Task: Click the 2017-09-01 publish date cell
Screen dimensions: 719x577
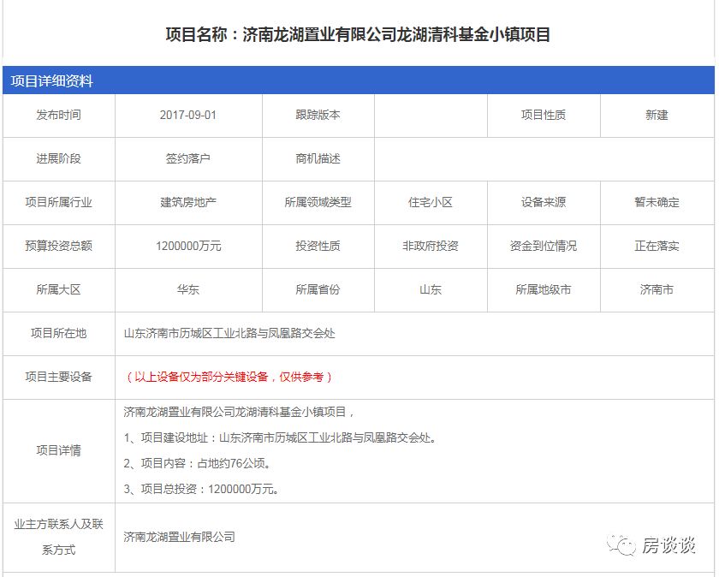Action: (187, 115)
